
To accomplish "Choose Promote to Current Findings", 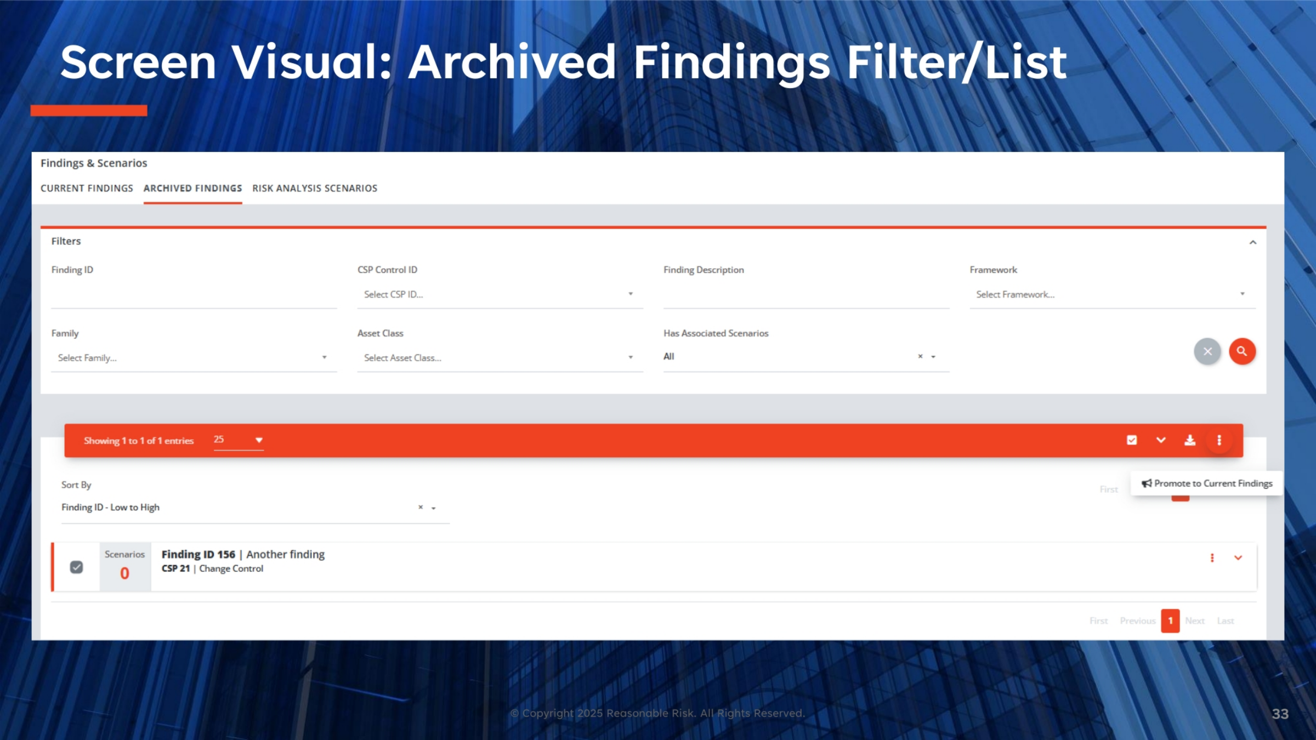I will coord(1206,483).
